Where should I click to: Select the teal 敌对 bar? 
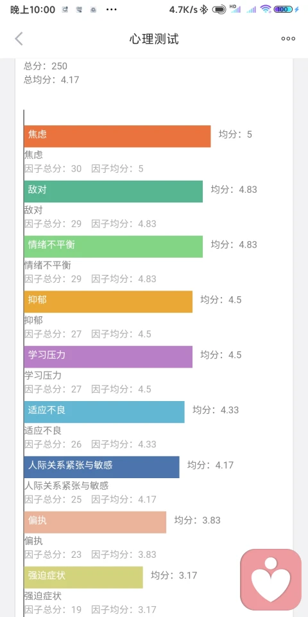pos(114,192)
